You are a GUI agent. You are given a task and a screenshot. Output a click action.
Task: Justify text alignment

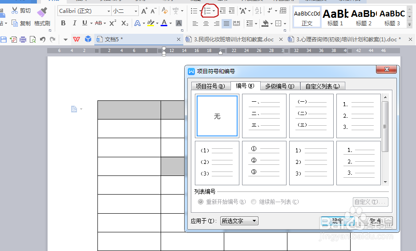coord(226,24)
